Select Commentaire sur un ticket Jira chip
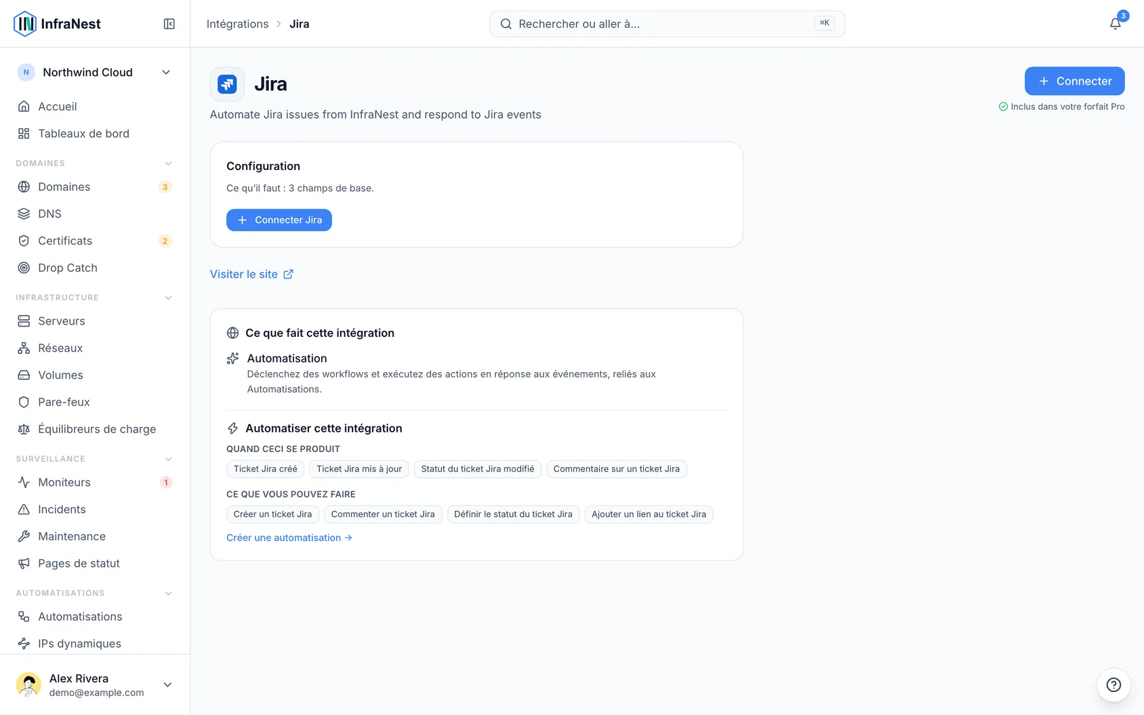The height and width of the screenshot is (715, 1144). (x=617, y=469)
